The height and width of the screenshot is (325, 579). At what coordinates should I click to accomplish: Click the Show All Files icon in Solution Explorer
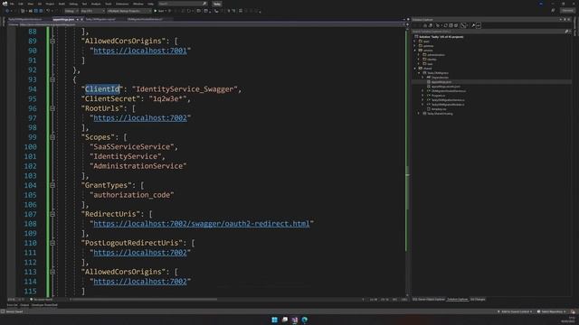[456, 25]
